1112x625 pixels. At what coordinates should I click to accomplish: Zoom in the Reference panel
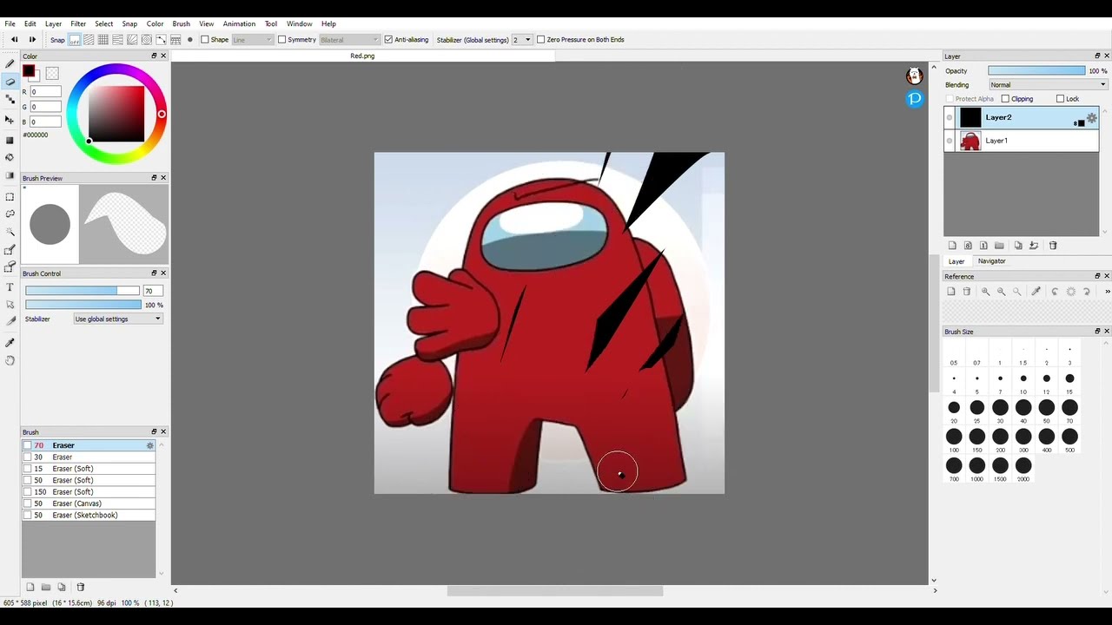coord(985,292)
